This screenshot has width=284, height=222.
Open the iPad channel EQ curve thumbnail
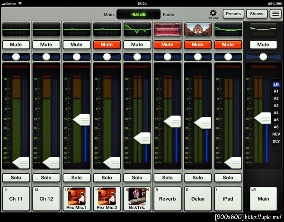click(228, 29)
